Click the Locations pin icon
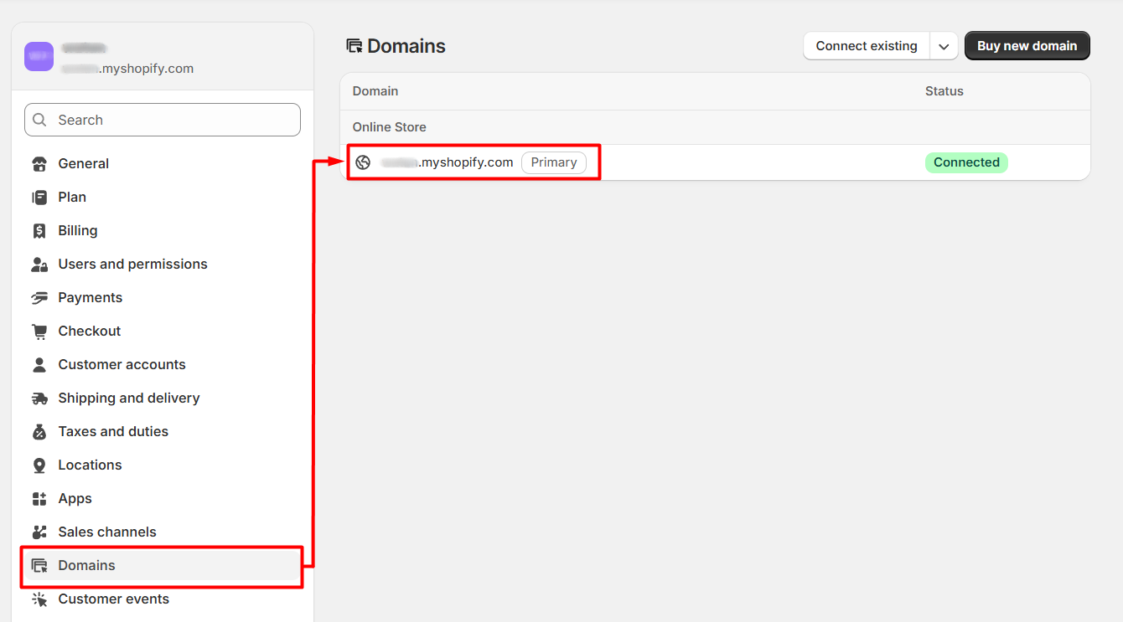 pyautogui.click(x=39, y=465)
